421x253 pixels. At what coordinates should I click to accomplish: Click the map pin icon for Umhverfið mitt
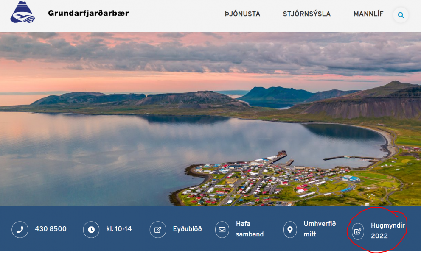tap(290, 229)
